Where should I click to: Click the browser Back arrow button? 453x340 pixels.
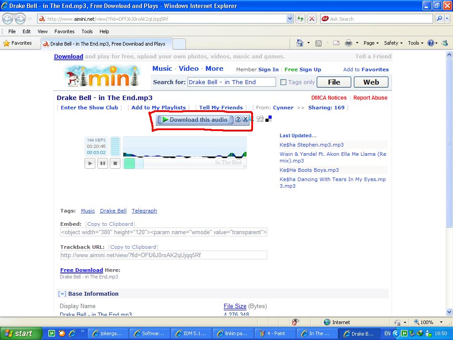8,19
